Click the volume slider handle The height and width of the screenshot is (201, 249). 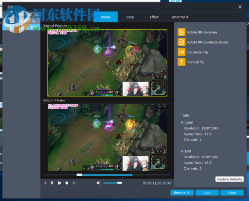tap(120, 183)
